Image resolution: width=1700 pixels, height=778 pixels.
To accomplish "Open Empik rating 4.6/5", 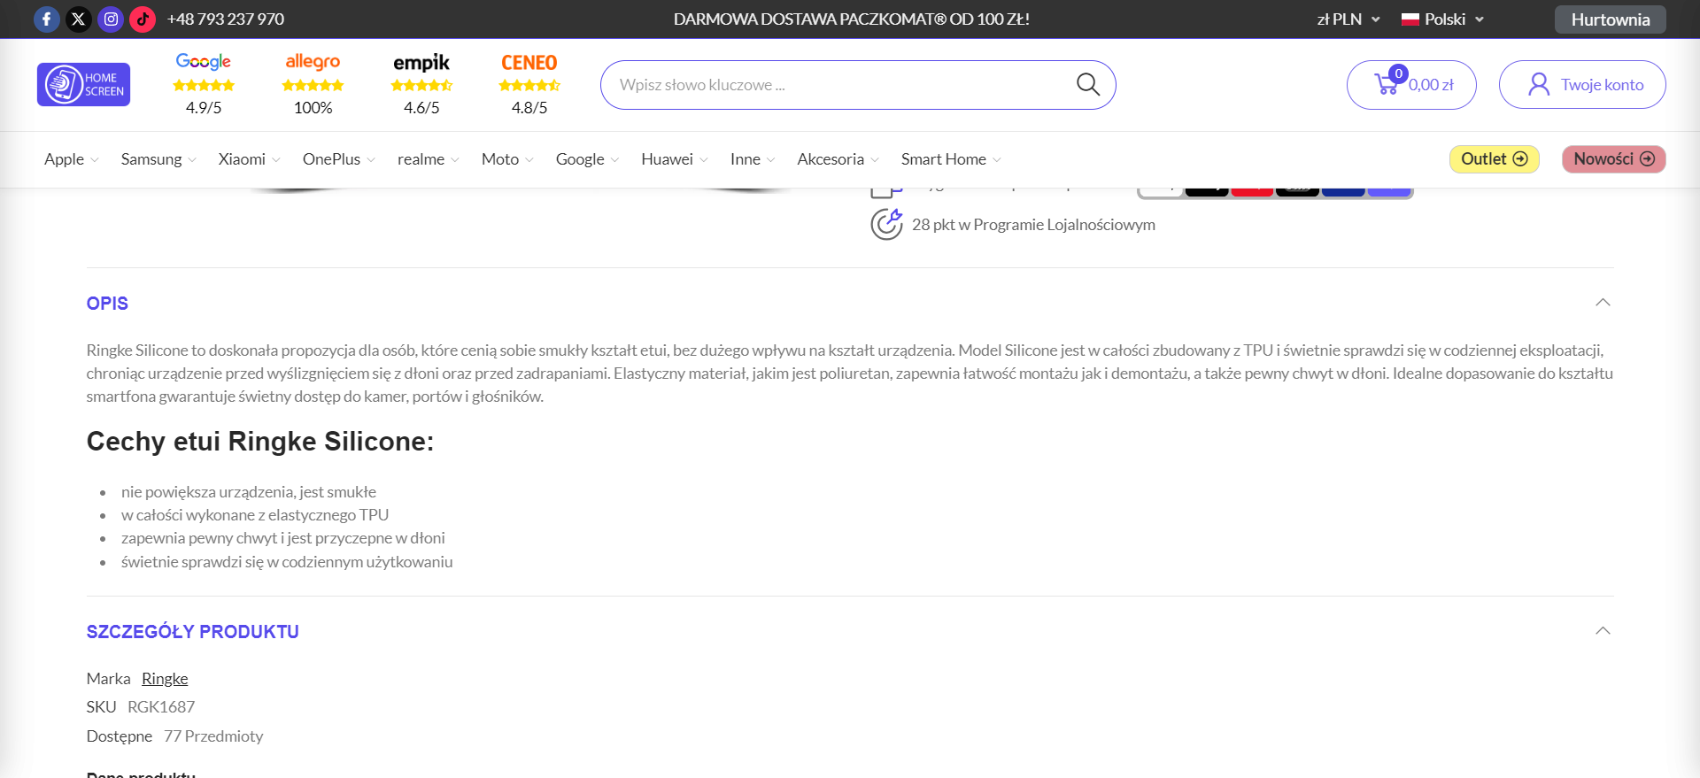I will point(421,85).
